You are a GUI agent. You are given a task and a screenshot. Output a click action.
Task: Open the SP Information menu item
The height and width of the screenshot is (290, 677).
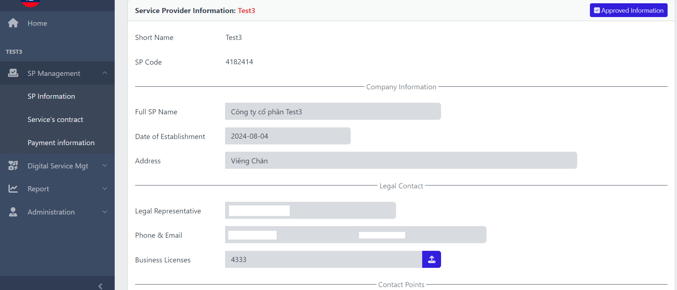(x=51, y=96)
